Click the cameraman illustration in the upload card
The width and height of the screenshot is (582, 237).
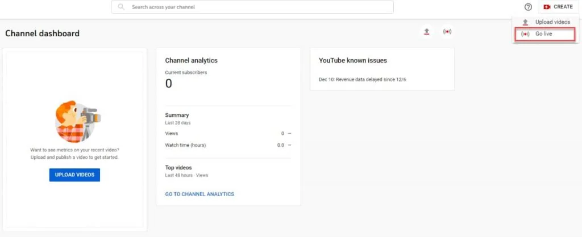77,121
